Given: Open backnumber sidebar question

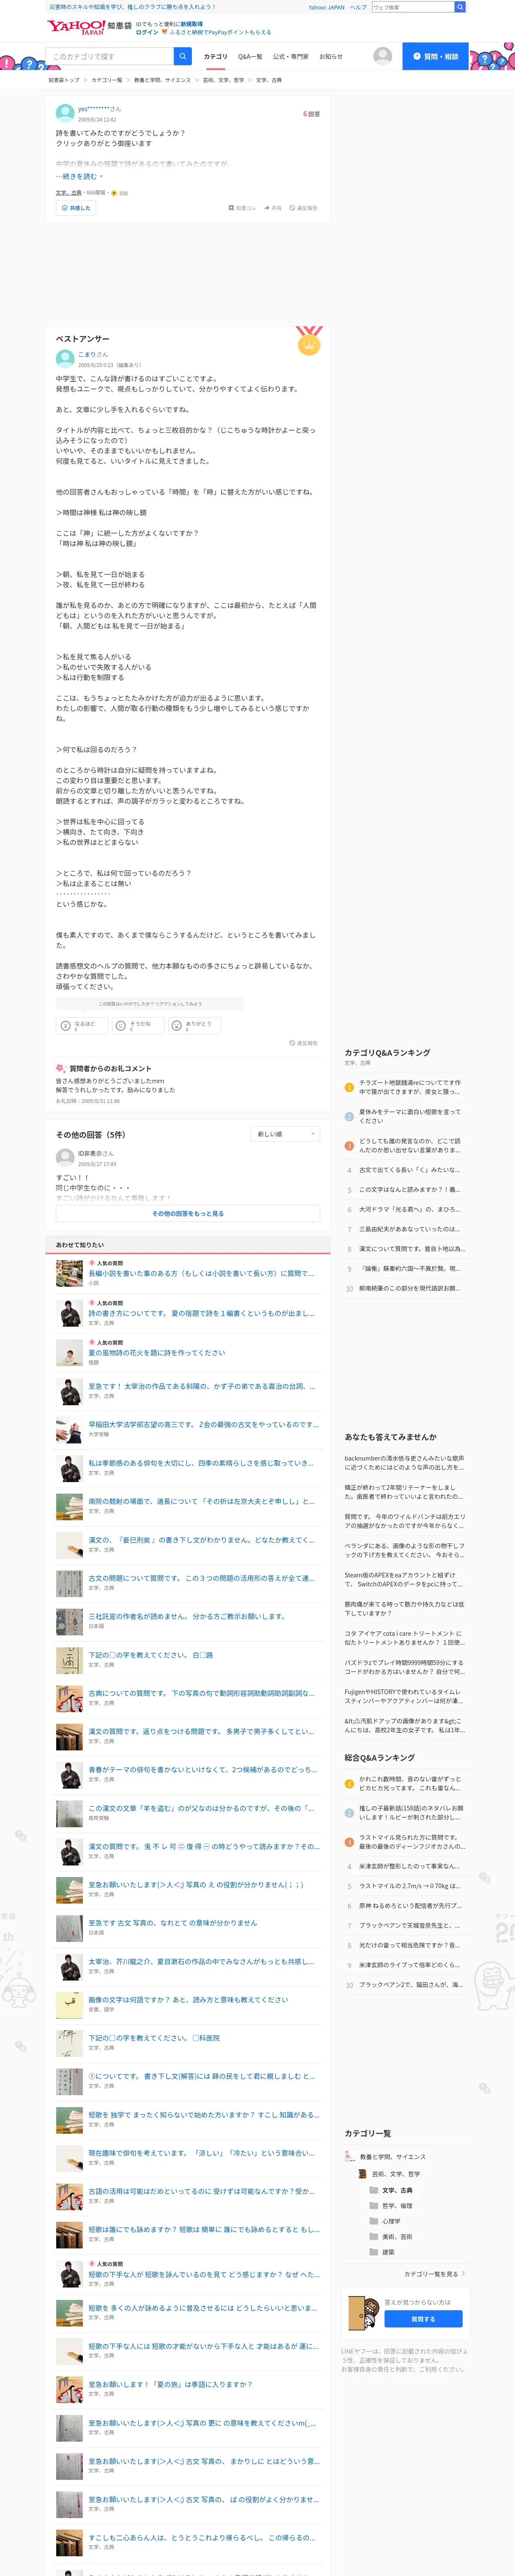Looking at the screenshot, I should (x=405, y=1463).
